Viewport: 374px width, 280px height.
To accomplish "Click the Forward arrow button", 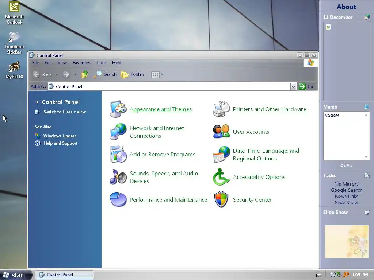I will [x=66, y=74].
